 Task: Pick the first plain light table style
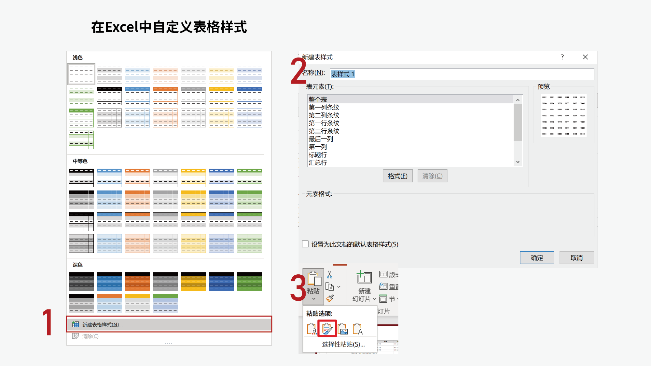81,74
